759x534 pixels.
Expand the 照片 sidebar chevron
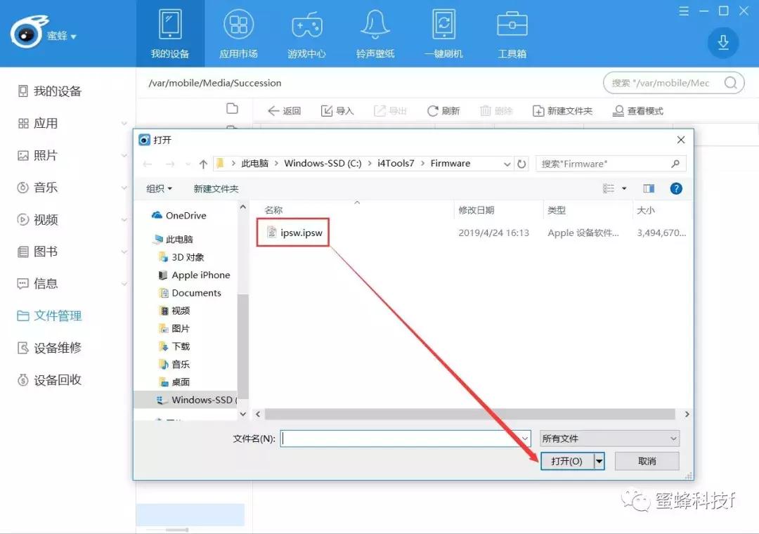(124, 155)
